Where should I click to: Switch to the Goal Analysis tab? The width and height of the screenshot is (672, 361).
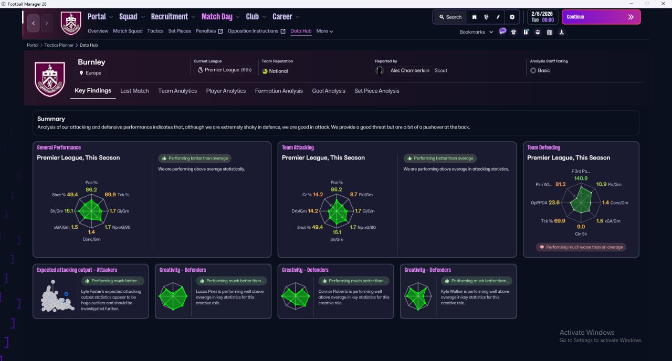tap(329, 91)
